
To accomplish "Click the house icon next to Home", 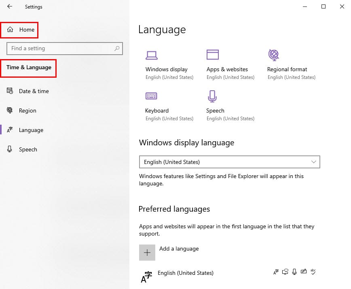I will [x=10, y=30].
